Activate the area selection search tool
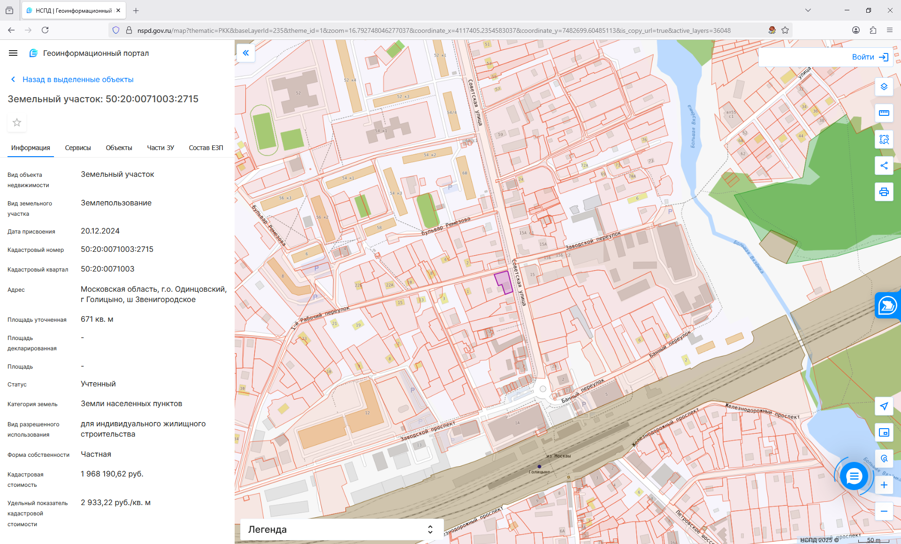The image size is (901, 544). click(x=884, y=139)
